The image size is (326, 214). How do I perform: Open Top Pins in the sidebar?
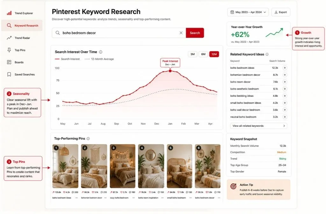[x=16, y=50]
